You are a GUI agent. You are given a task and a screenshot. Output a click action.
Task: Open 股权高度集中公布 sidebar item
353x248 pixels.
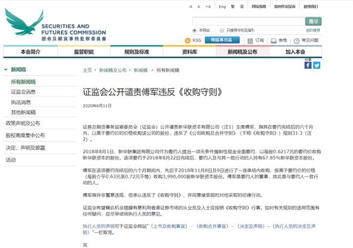25,135
